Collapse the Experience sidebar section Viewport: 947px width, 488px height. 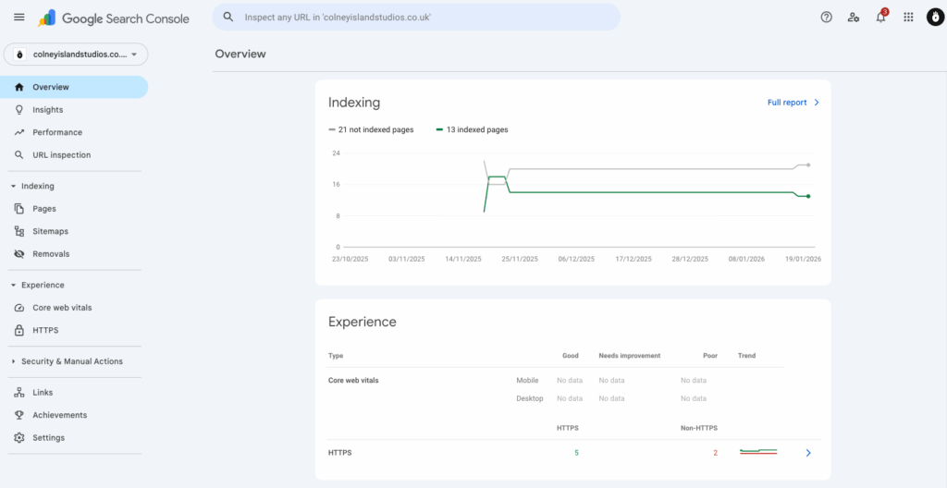coord(14,286)
